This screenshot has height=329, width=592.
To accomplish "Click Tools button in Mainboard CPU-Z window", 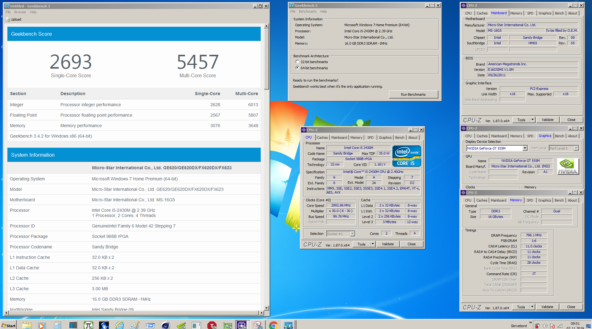I will point(521,120).
